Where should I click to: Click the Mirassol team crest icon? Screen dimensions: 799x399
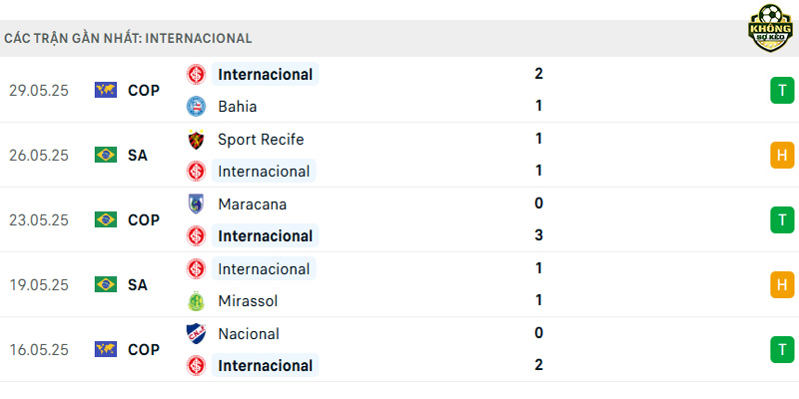[196, 301]
